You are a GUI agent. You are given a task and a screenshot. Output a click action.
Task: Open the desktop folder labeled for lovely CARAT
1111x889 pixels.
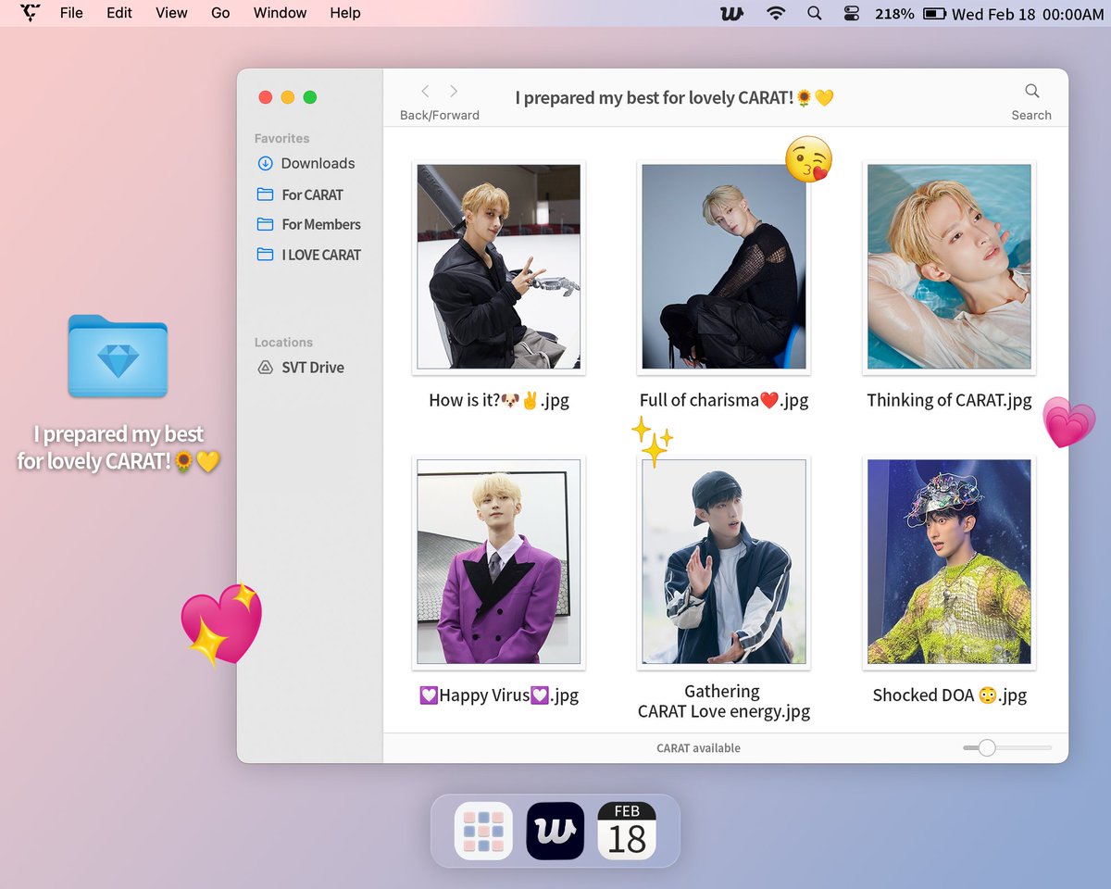coord(118,356)
